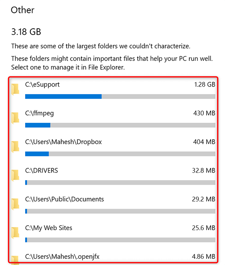Open C:\Users\Public\Documents entry
Image resolution: width=225 pixels, height=265 pixels.
point(64,199)
